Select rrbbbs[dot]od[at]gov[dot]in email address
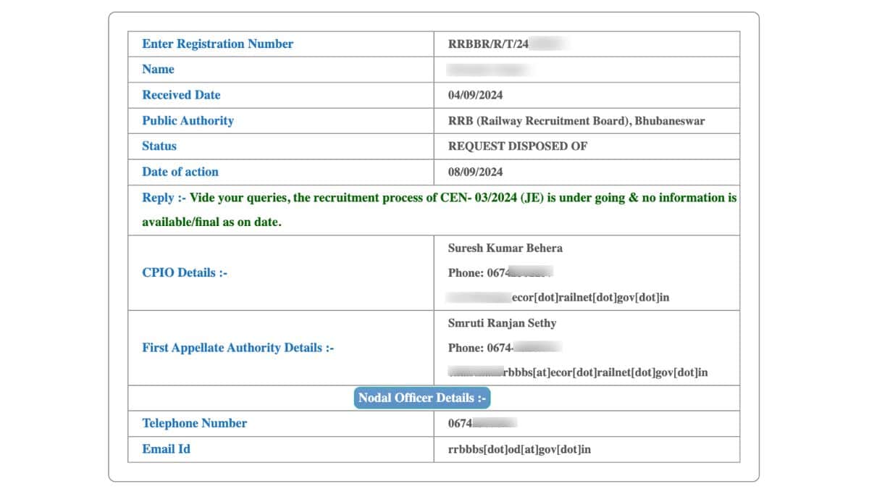The height and width of the screenshot is (489, 869). tap(517, 448)
